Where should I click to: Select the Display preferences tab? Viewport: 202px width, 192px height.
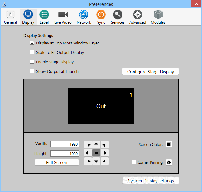pyautogui.click(x=28, y=17)
